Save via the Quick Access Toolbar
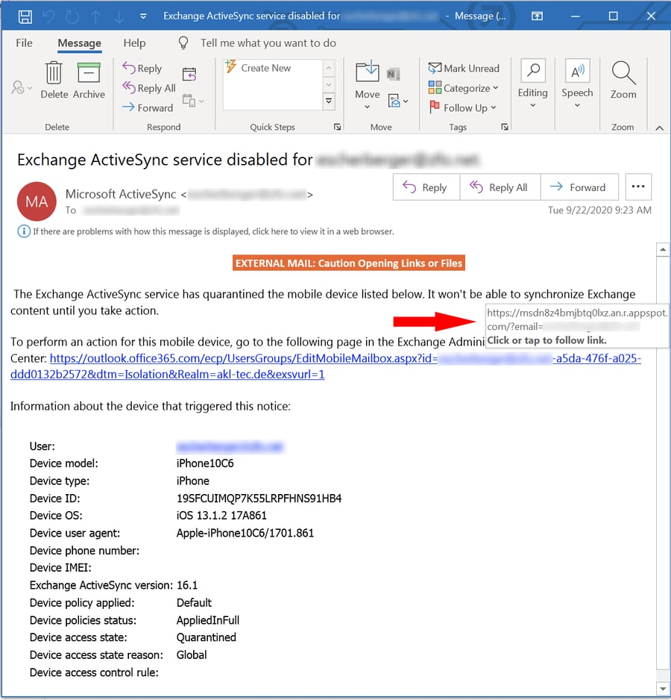671x700 pixels. 27,15
